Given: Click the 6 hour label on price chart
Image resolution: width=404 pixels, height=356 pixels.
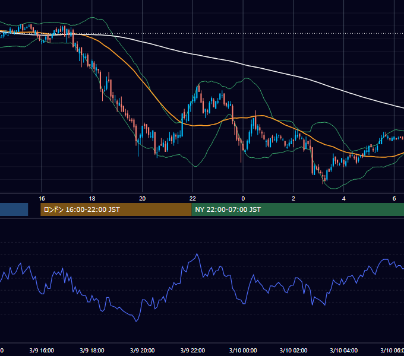Looking at the screenshot, I should click(x=394, y=199).
